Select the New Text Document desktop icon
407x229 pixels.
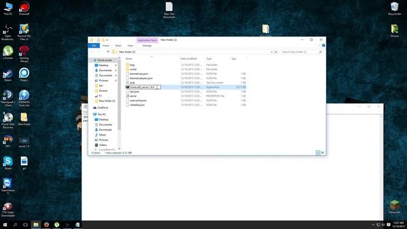(169, 10)
